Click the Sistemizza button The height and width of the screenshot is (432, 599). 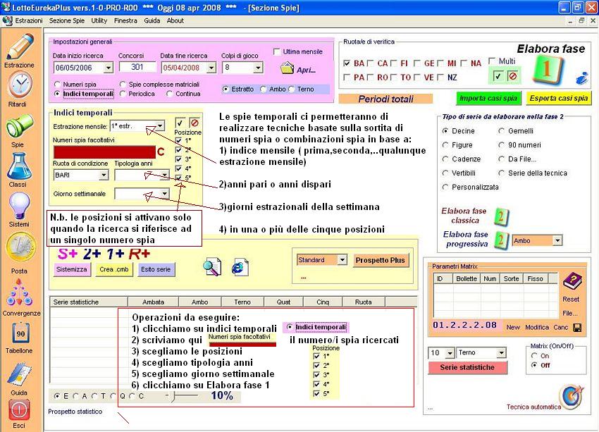[72, 269]
